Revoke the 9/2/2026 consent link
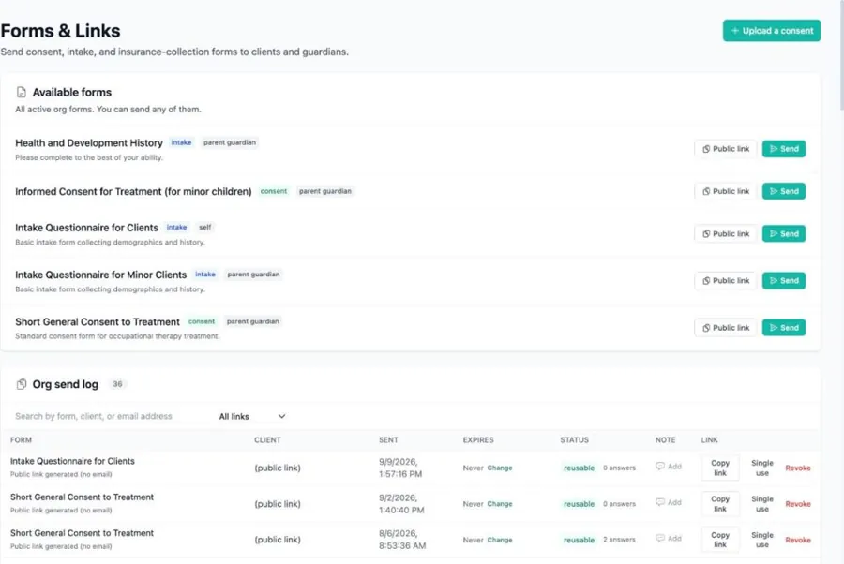Image resolution: width=844 pixels, height=564 pixels. 798,504
